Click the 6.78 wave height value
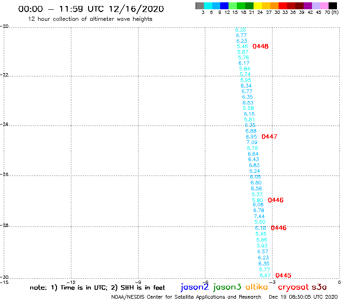Viewport: 343px width, 301px height. pyautogui.click(x=259, y=211)
